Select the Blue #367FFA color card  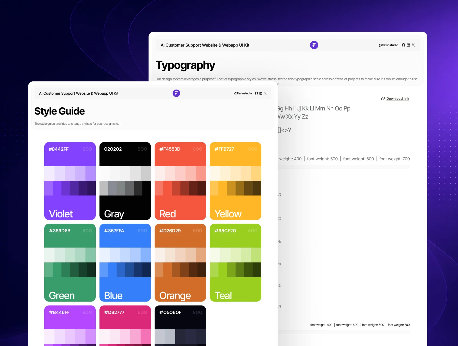click(125, 263)
